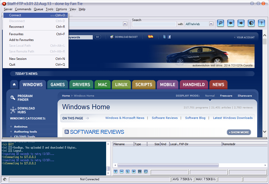269x184 pixels.
Task: Select Shareware display mode
Action: [245, 96]
